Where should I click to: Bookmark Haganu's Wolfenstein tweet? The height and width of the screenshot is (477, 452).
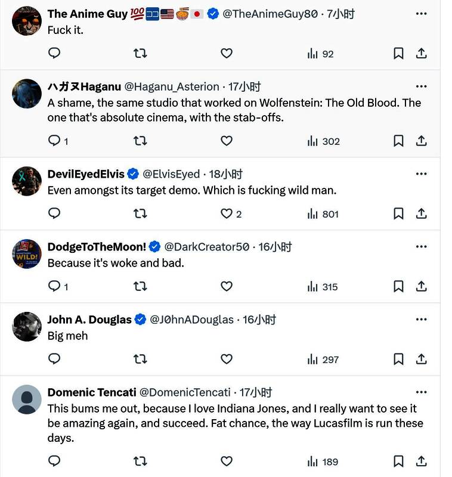[398, 141]
